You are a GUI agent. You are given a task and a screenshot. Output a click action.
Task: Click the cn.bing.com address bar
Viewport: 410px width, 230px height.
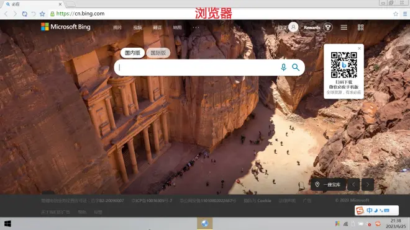(220, 14)
